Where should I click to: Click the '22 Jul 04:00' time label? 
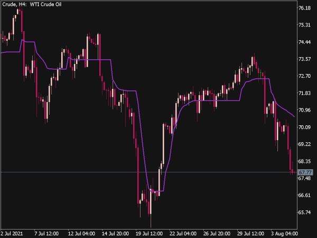183,234
